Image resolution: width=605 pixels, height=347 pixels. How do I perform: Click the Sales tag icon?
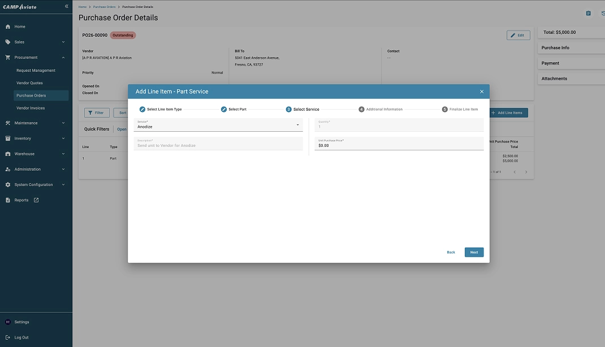tap(8, 42)
